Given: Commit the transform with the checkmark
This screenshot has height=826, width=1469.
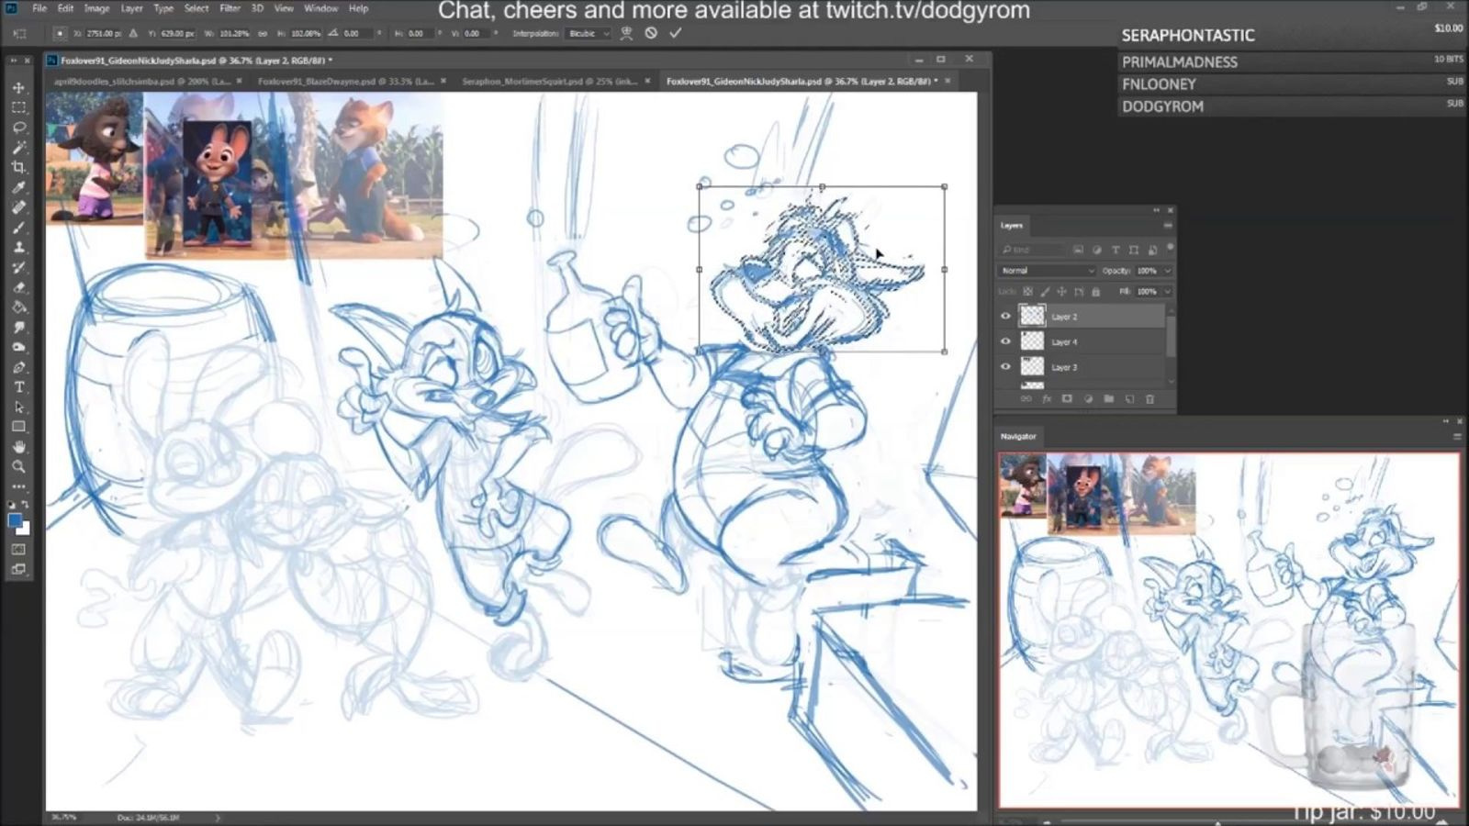Looking at the screenshot, I should tap(675, 33).
